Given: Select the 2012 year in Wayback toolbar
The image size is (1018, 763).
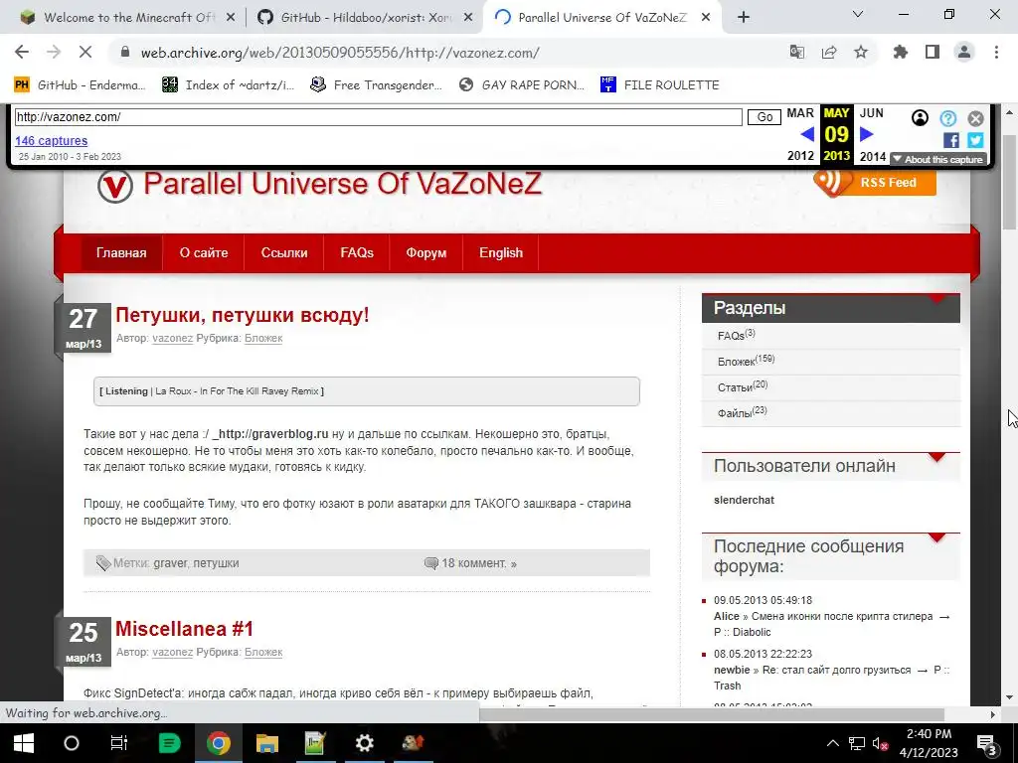Looking at the screenshot, I should coord(800,156).
